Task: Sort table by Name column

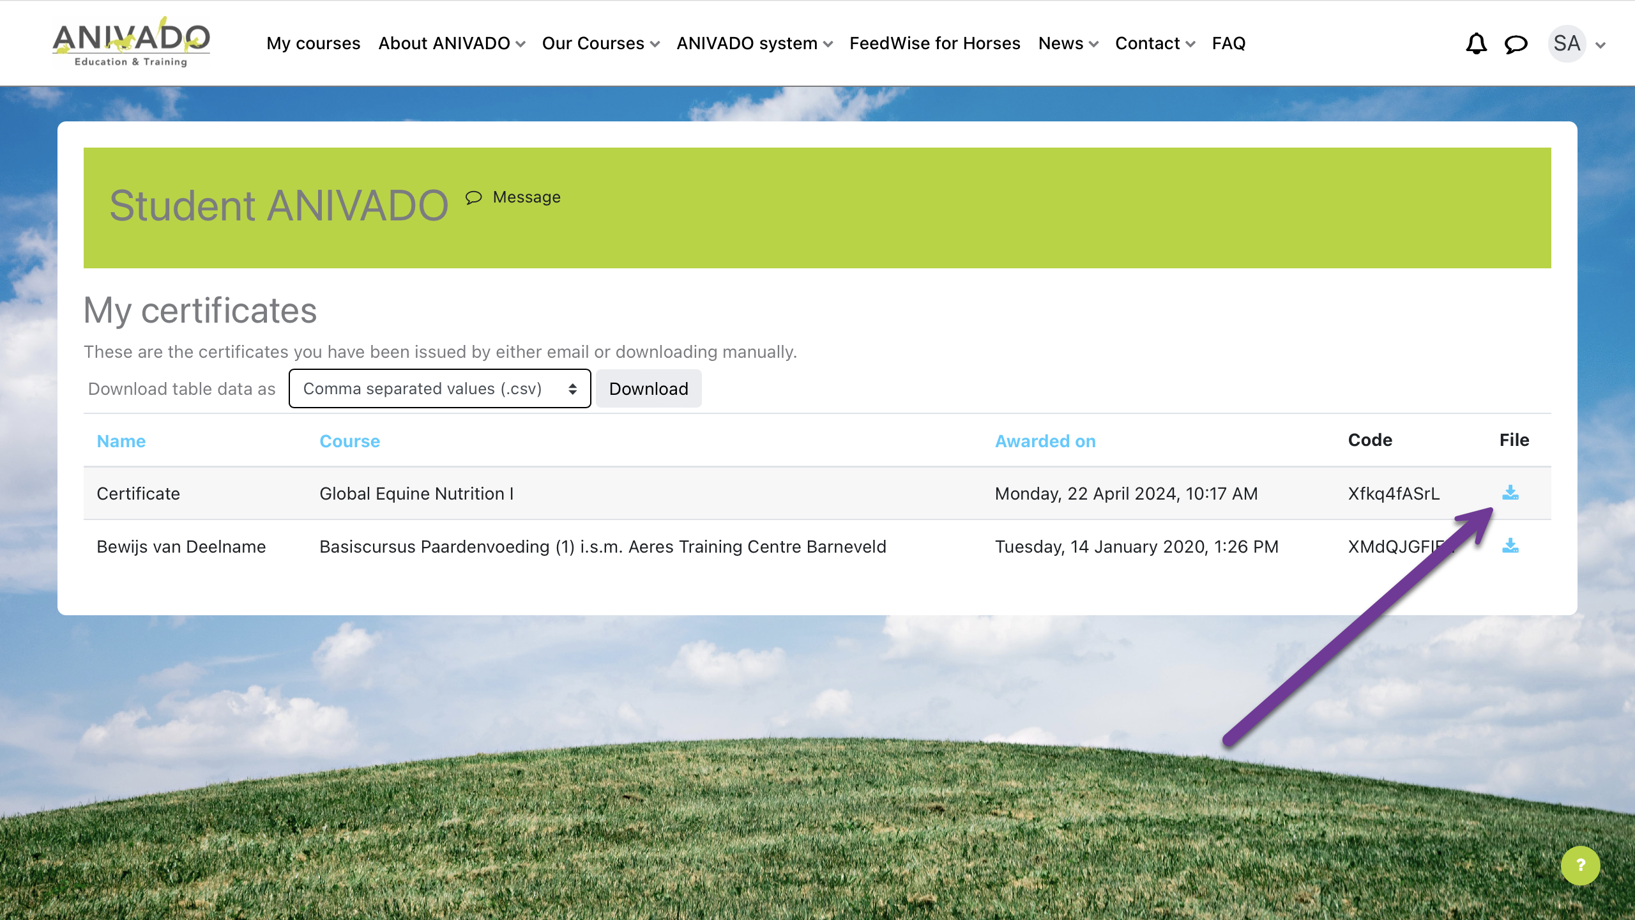Action: 121,441
